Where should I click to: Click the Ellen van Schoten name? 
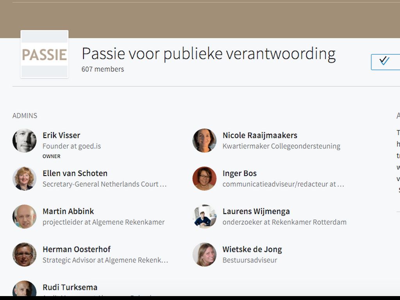[x=75, y=173]
